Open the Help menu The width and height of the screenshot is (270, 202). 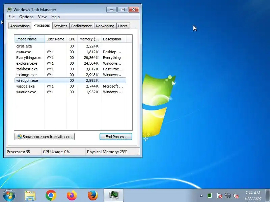click(55, 17)
